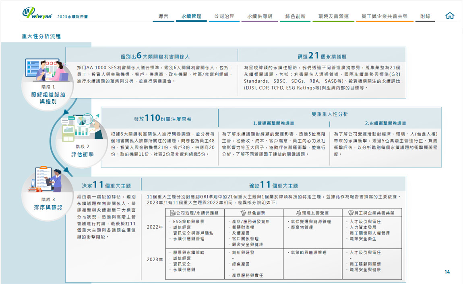Viewport: 463px width, 284px height.
Task: Open the 員工與企業共善共榮 tab
Action: [x=384, y=16]
